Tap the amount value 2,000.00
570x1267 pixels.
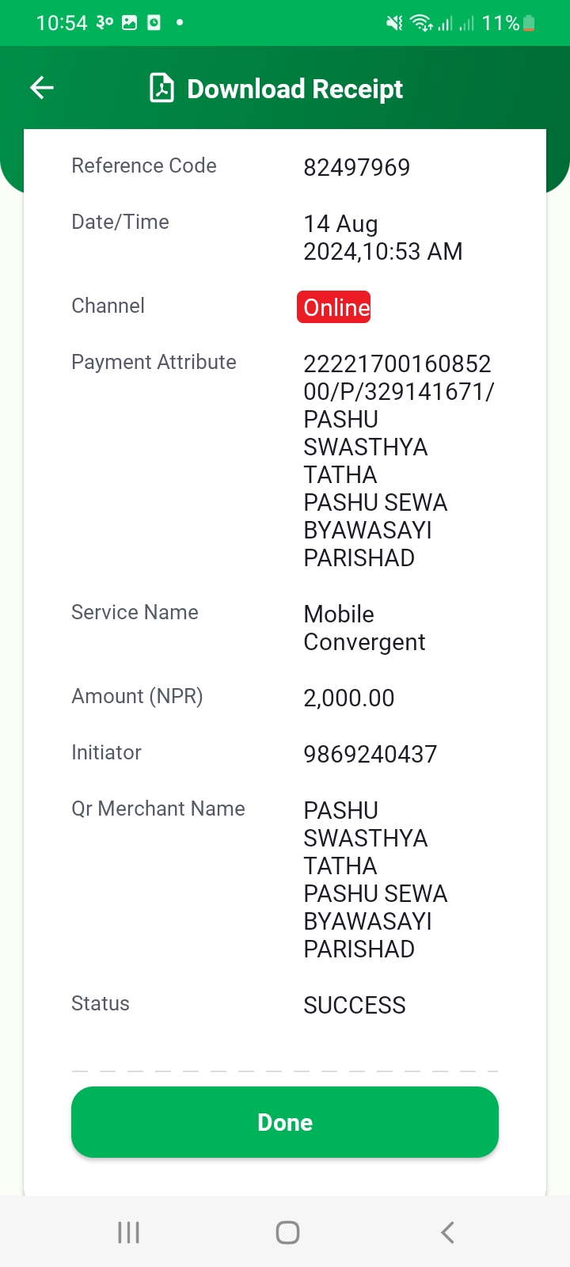[x=349, y=698]
